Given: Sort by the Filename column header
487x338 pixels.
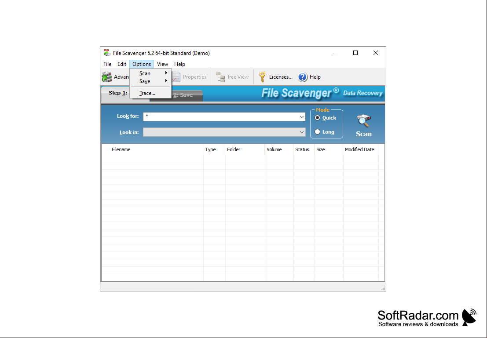Looking at the screenshot, I should point(153,149).
